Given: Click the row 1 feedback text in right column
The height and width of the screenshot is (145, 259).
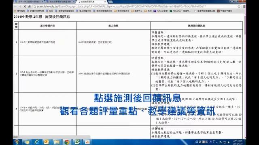Looking at the screenshot, I should click(x=196, y=42).
